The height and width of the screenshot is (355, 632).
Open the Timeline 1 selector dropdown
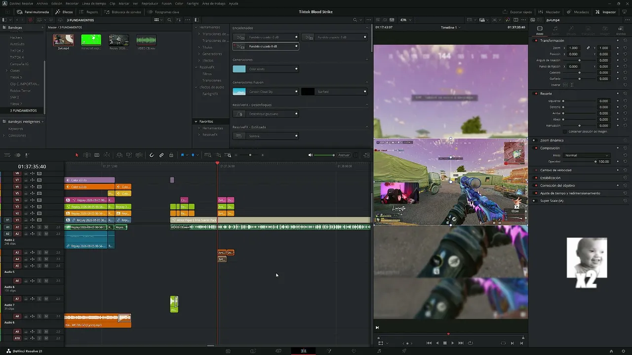[450, 27]
